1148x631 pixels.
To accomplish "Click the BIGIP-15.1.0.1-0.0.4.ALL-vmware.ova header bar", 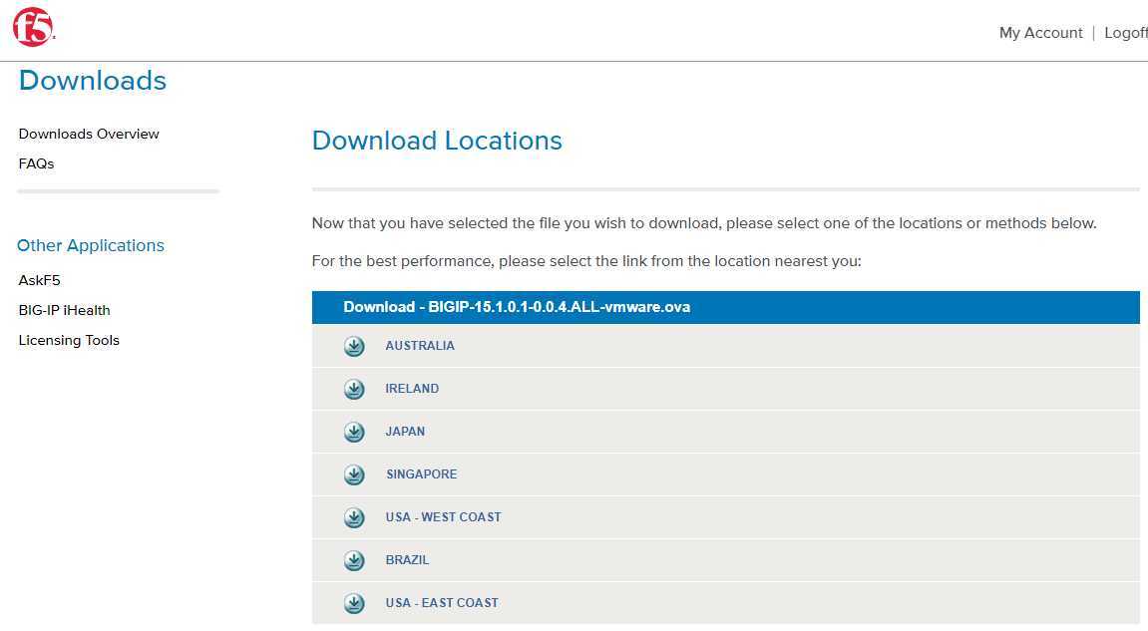I will coord(725,307).
